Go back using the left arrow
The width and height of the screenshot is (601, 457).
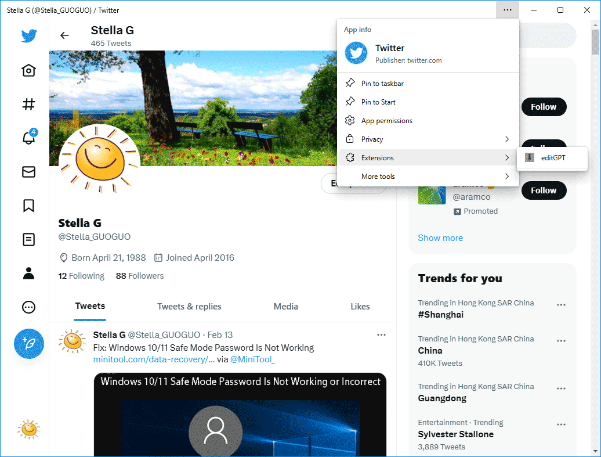pos(64,35)
